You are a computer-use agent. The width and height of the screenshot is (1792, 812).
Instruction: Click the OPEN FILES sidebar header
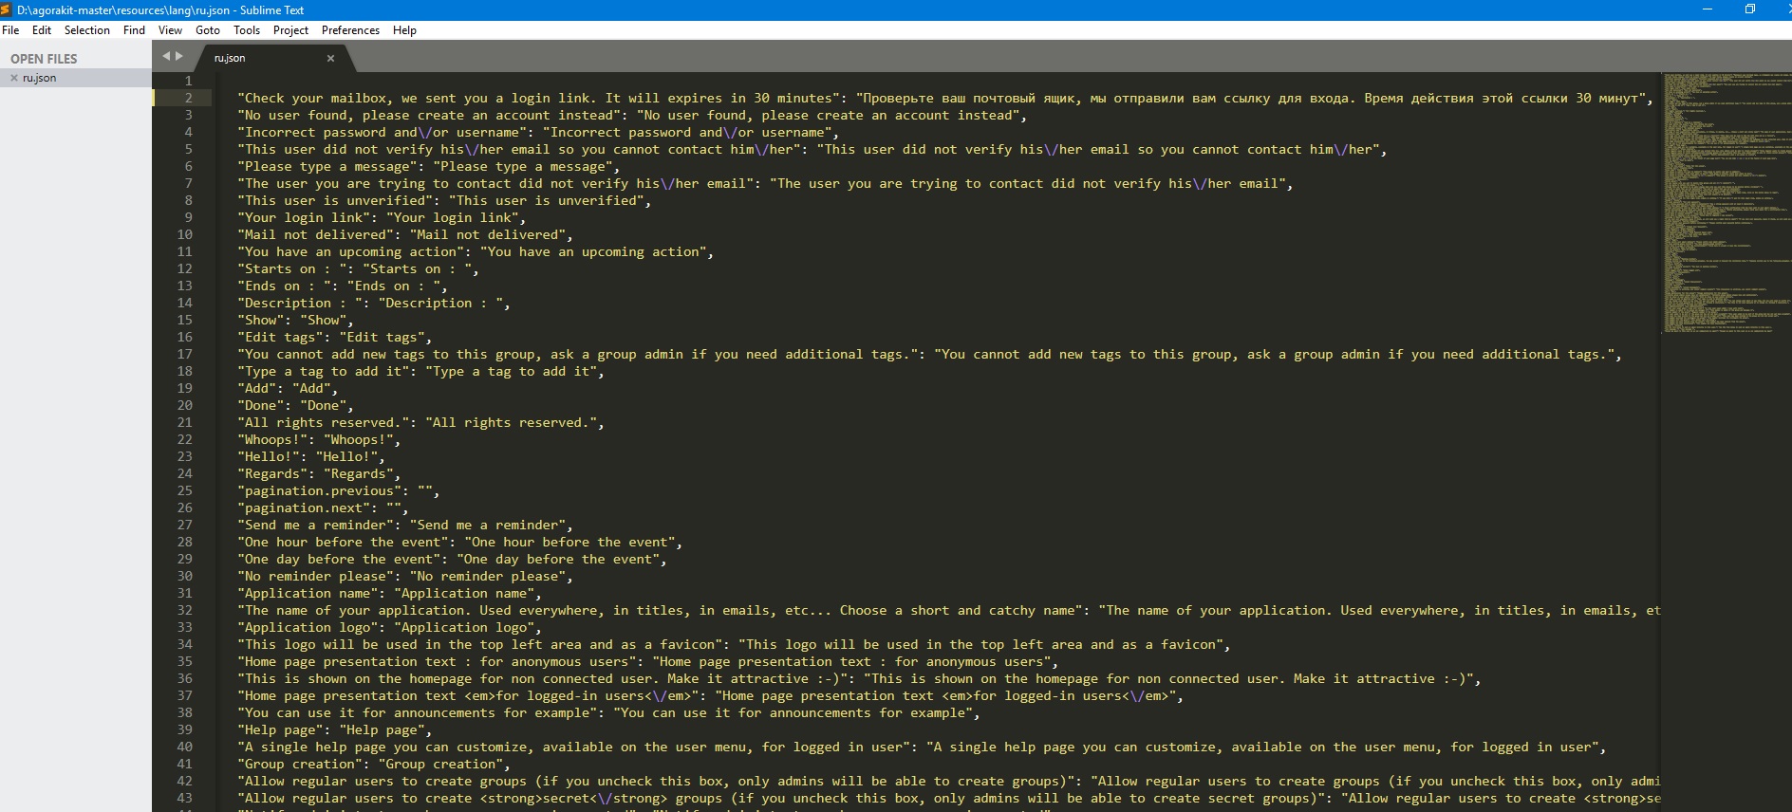coord(44,59)
